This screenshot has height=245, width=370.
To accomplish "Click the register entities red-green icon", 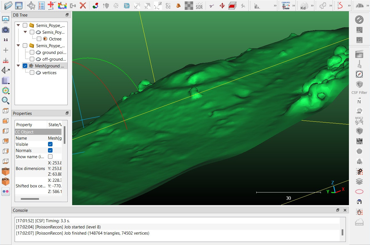I will tap(95, 5).
